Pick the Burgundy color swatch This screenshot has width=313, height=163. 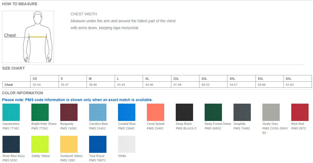(x=69, y=112)
